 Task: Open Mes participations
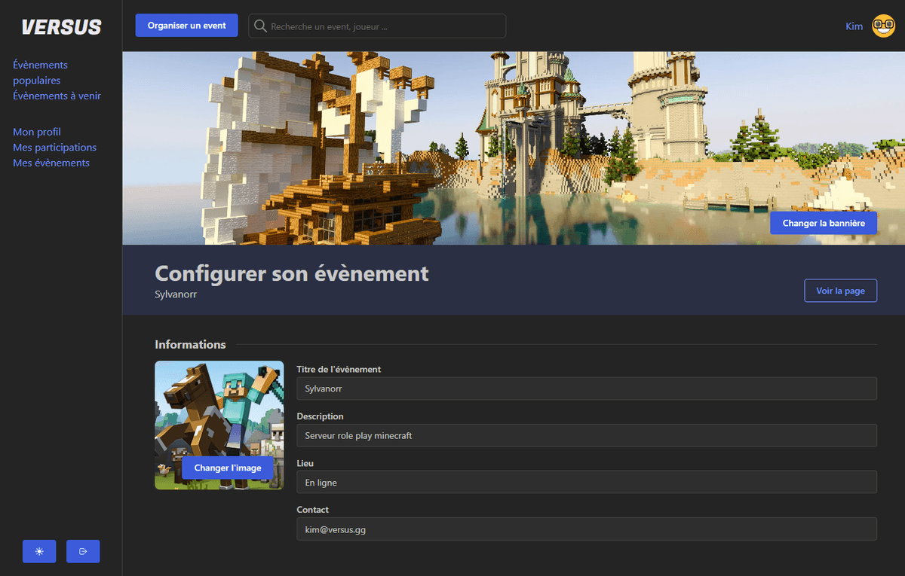coord(54,148)
